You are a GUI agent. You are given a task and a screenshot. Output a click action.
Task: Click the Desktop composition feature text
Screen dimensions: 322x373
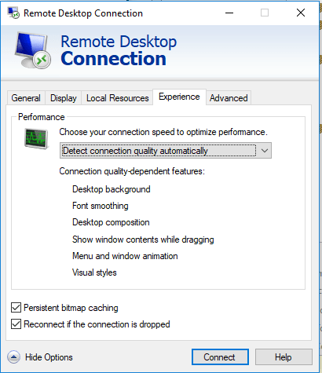coord(111,222)
